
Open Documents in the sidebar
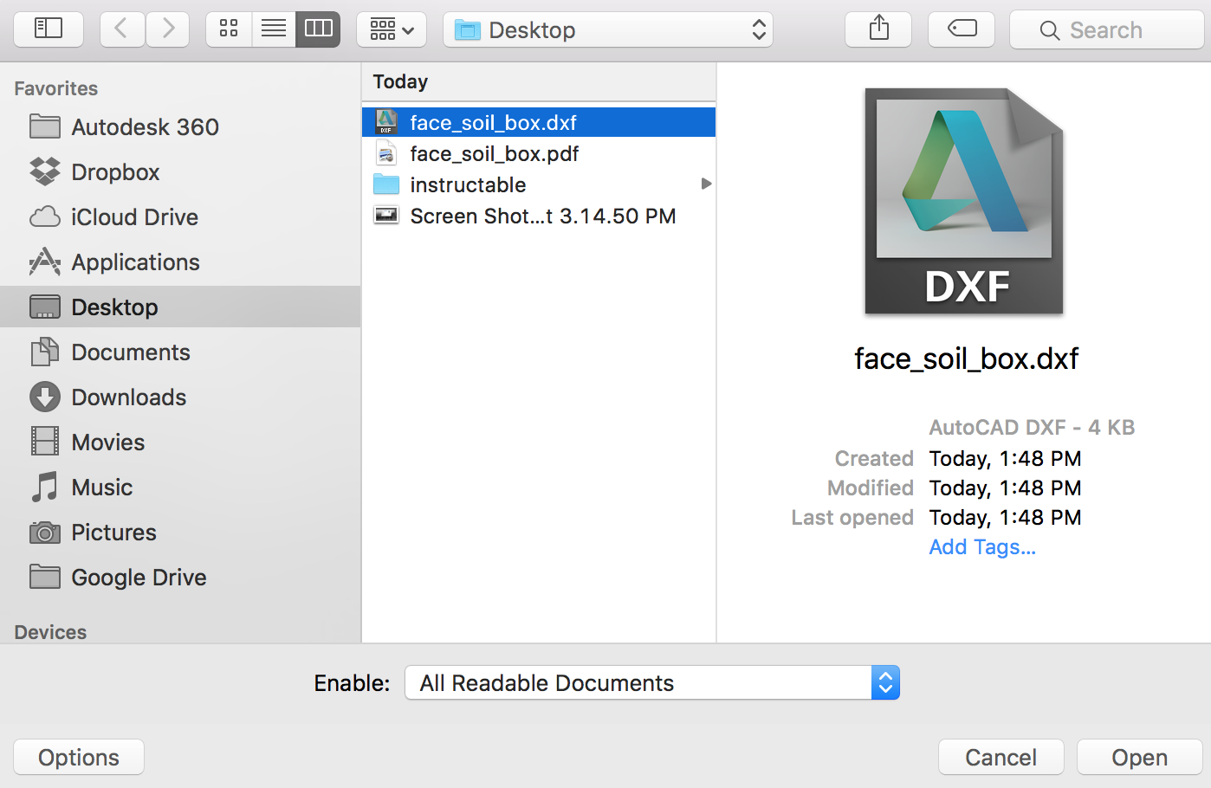coord(180,352)
